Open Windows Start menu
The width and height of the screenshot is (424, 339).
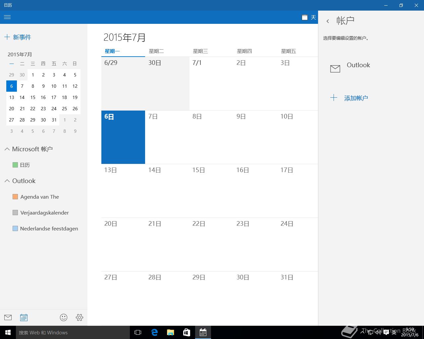(8, 332)
